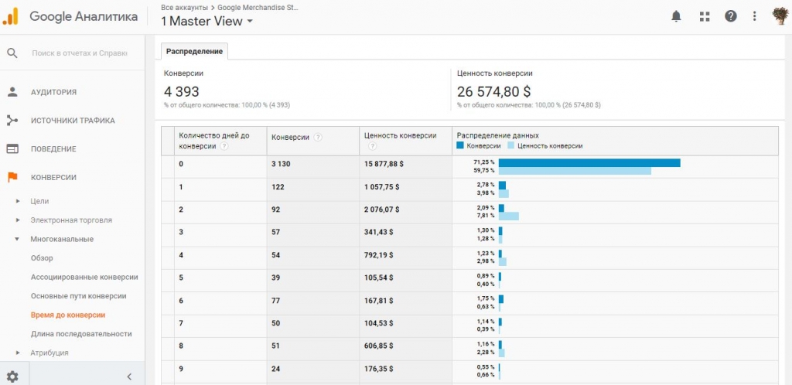Click the Аудитория person icon
This screenshot has width=792, height=385.
coord(12,92)
